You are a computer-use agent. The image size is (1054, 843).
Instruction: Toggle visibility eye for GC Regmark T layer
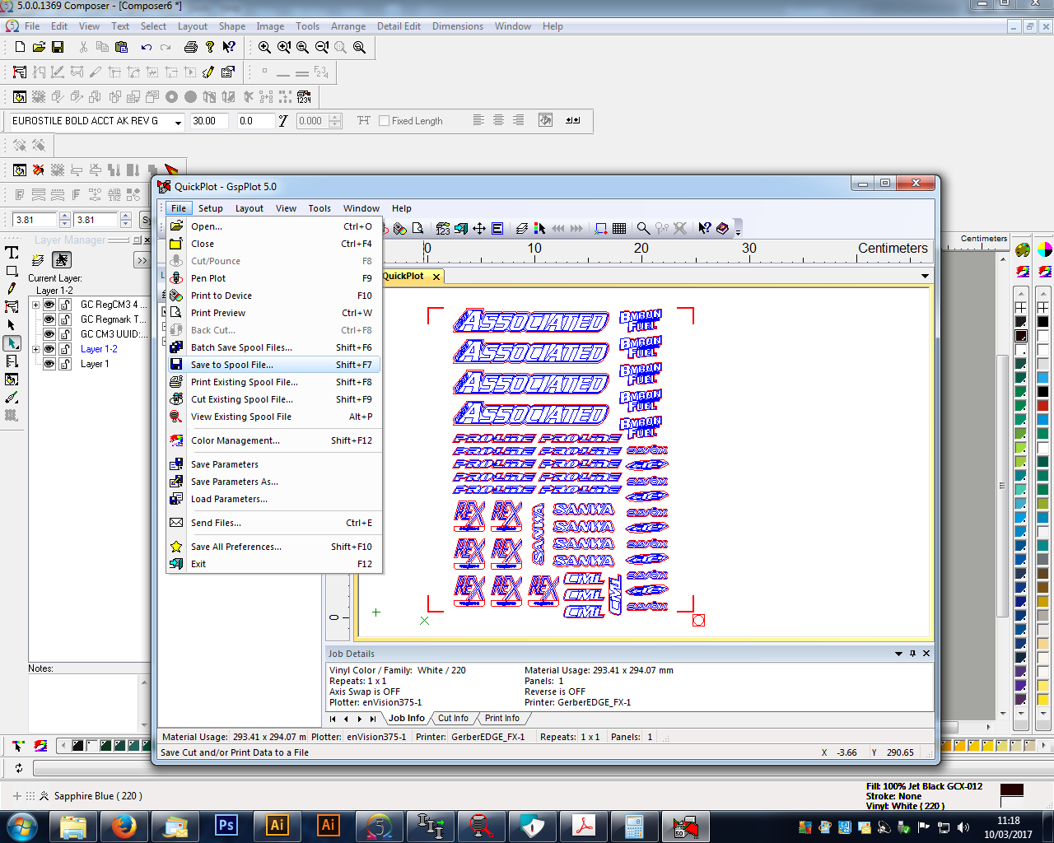coord(49,319)
